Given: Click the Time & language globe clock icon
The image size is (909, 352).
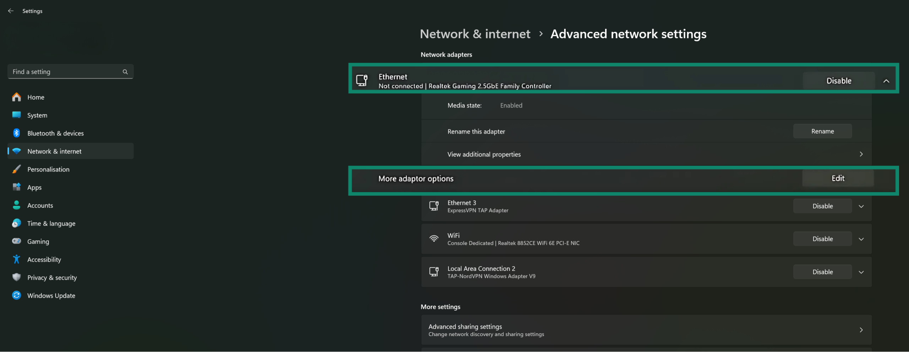Looking at the screenshot, I should coord(16,223).
